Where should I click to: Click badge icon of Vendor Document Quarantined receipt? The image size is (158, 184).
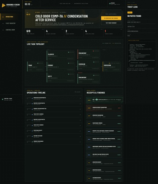(x=89, y=108)
